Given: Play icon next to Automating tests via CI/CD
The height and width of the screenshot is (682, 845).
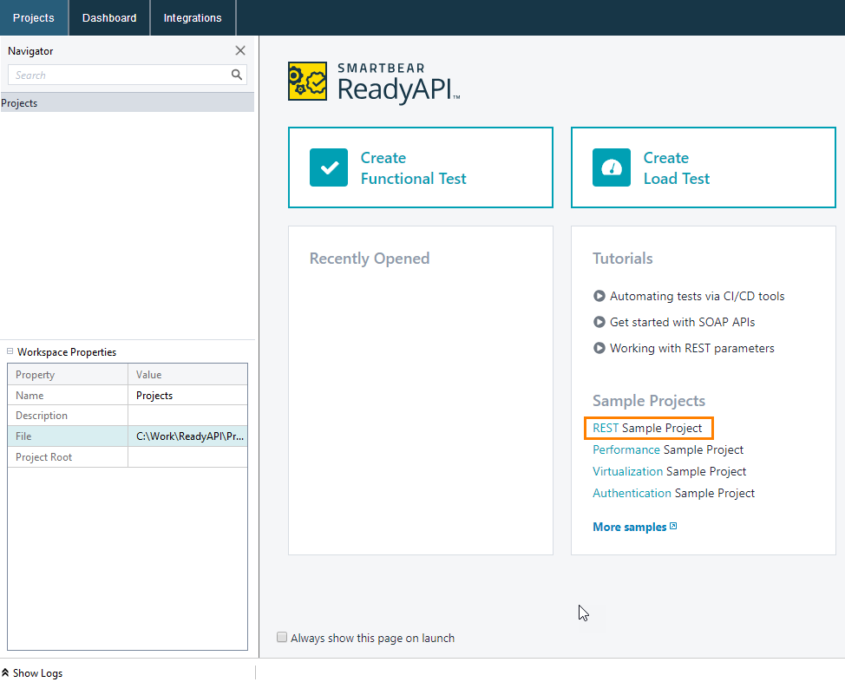Looking at the screenshot, I should pos(599,296).
